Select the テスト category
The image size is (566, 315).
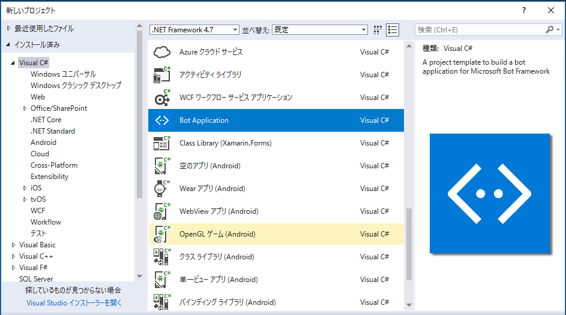tap(38, 234)
